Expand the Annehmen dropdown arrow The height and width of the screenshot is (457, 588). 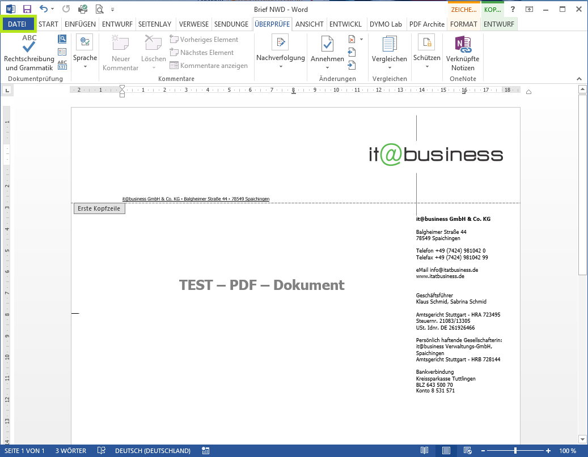tap(327, 68)
